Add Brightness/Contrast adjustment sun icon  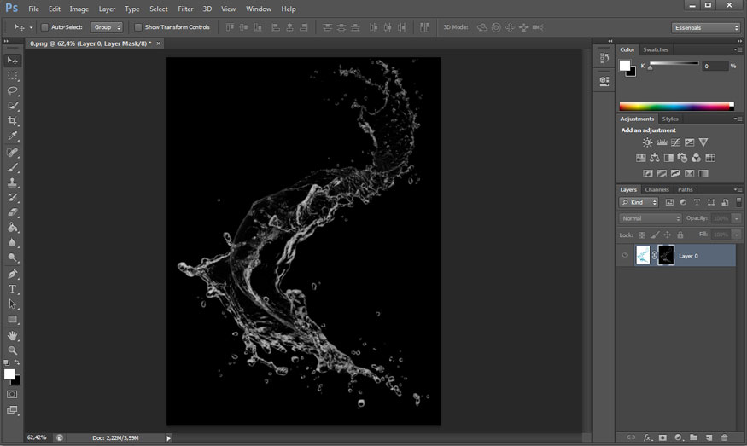tap(648, 142)
